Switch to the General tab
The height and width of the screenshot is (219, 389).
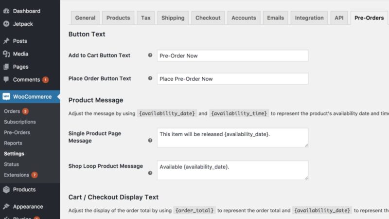pyautogui.click(x=85, y=18)
